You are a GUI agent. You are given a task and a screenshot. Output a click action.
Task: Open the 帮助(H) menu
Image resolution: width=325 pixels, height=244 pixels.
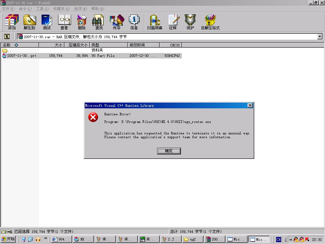pos(98,9)
